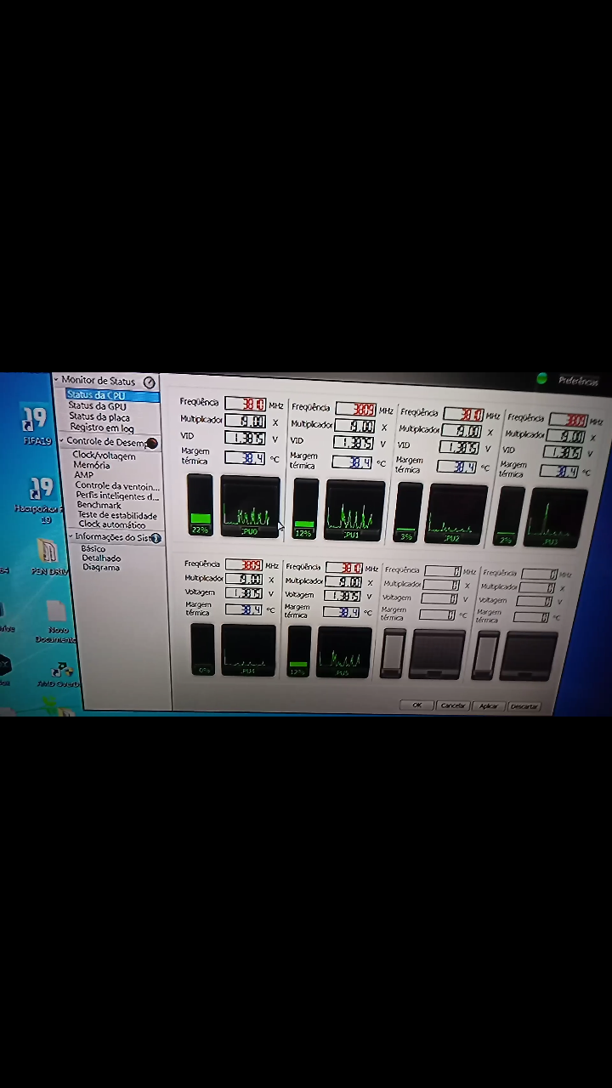
Task: Open the Novo Documento file on the desktop
Action: [57, 621]
